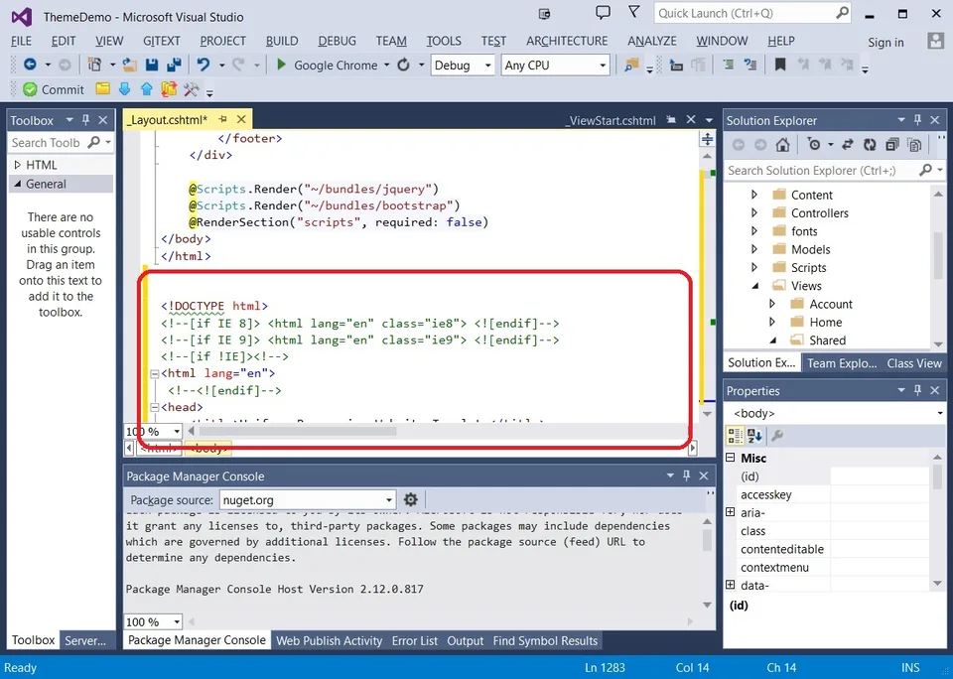Click the comment-out lines icon
The width and height of the screenshot is (953, 679).
pyautogui.click(x=728, y=65)
